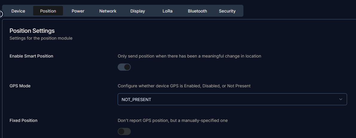Click the "Enable Smart Position" label
Screen dimensions: 356x138
[31, 56]
